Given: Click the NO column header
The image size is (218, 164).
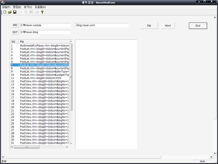Looking at the screenshot, I should pos(15,42).
